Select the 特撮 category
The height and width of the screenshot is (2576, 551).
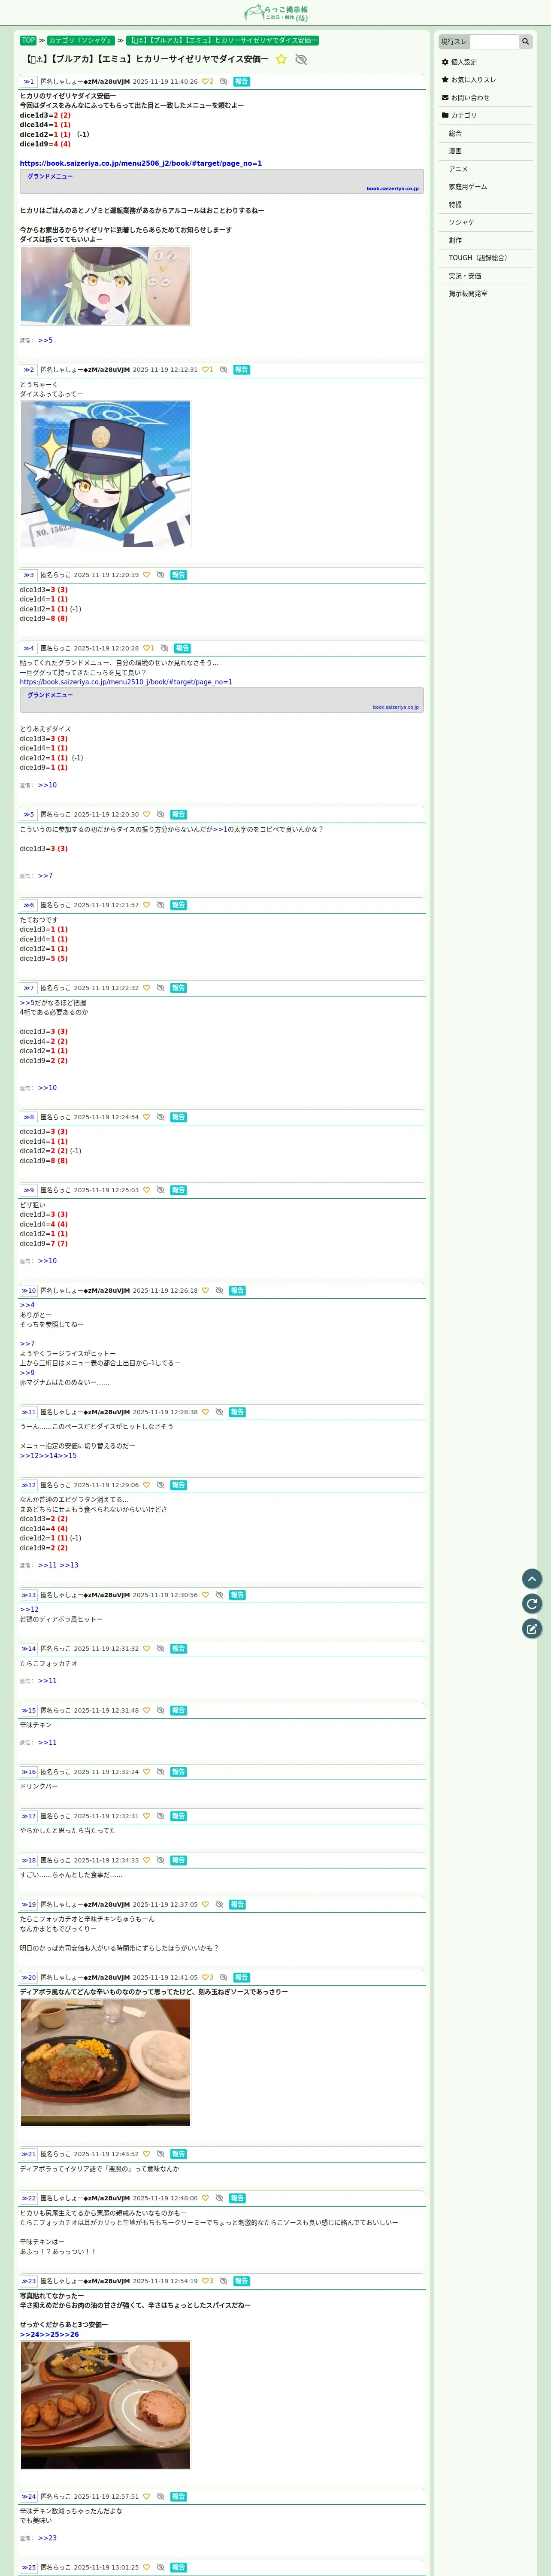[486, 205]
